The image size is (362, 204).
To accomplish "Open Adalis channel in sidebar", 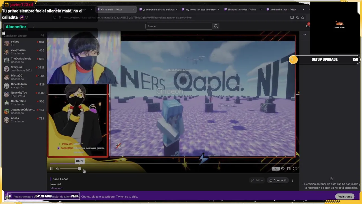I will click(x=24, y=120).
